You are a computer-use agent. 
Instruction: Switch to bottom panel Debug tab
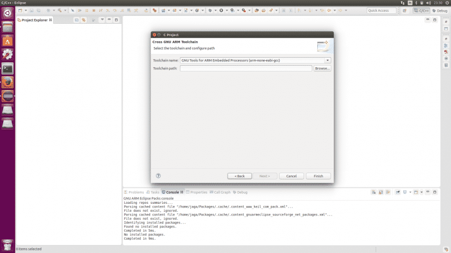click(240, 192)
